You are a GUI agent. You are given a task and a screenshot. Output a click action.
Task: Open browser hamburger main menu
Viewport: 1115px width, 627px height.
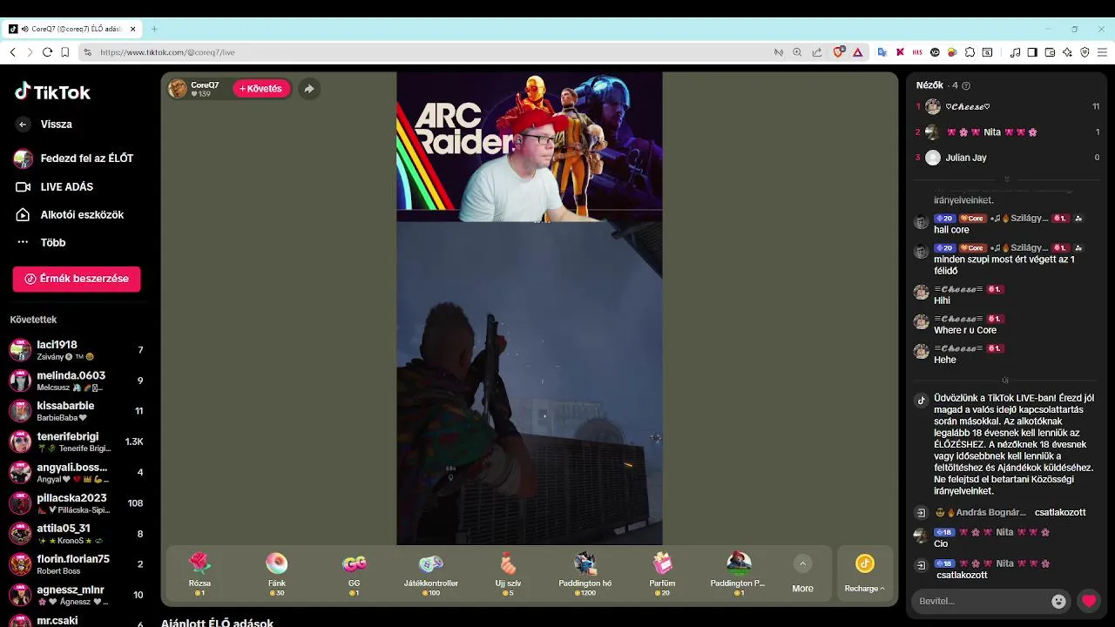pyautogui.click(x=1102, y=52)
